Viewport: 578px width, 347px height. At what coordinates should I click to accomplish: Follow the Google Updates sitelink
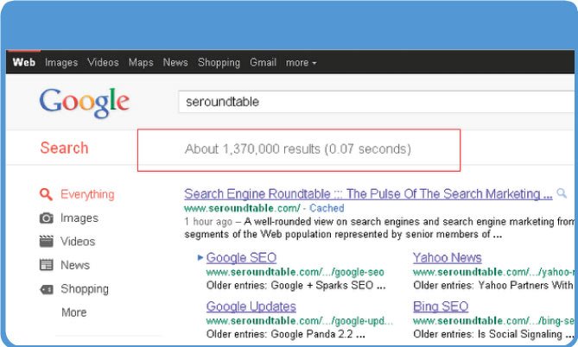point(251,306)
